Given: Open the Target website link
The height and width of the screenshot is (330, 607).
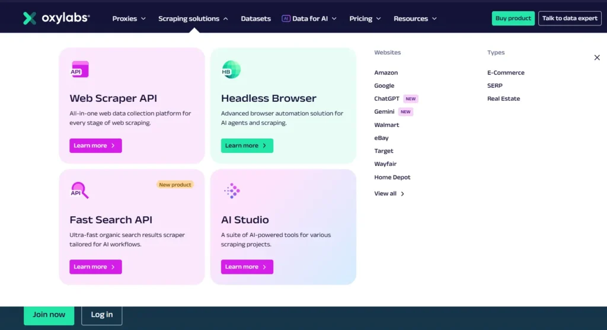Looking at the screenshot, I should coord(384,151).
